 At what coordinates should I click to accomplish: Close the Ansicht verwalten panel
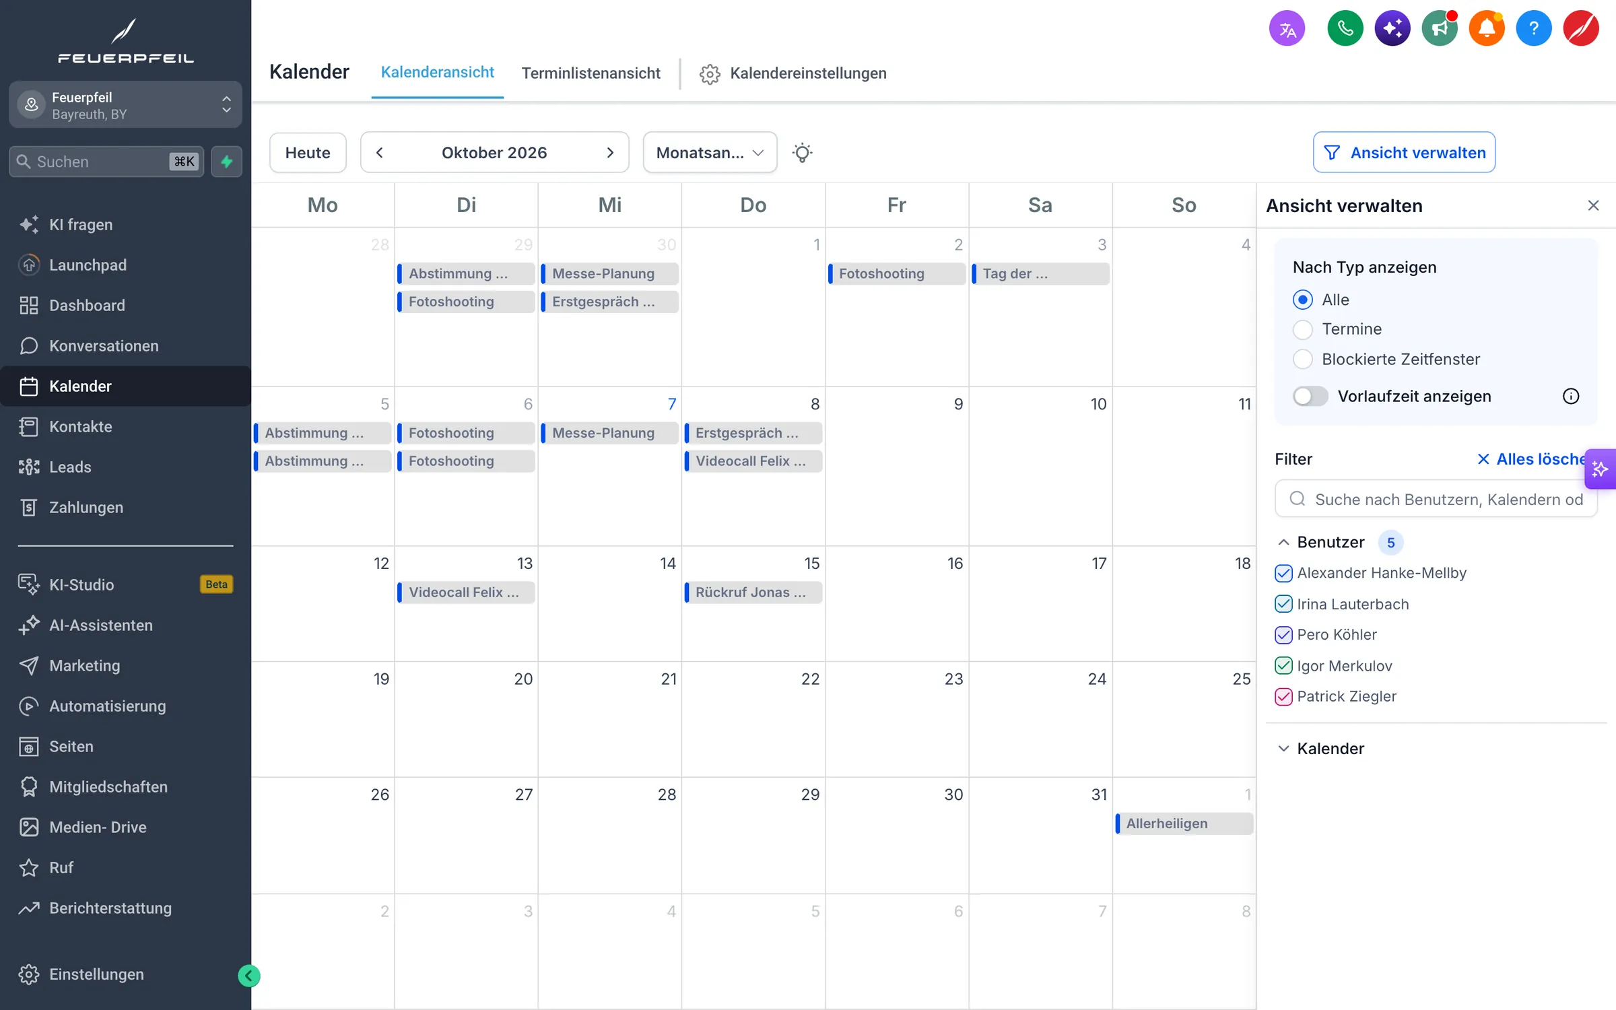pyautogui.click(x=1593, y=205)
